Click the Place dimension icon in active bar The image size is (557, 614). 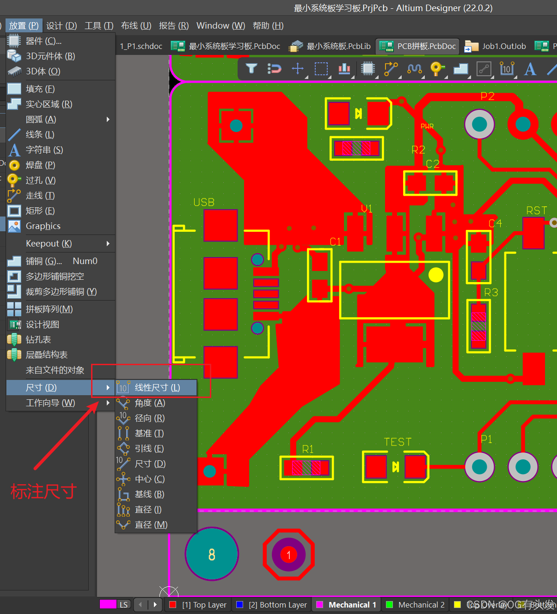pos(507,69)
